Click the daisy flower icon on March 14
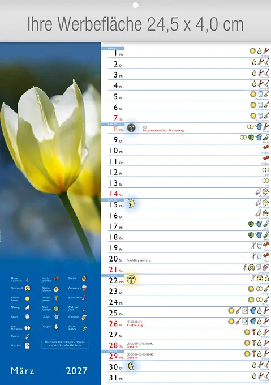Screen dimensions: 271x385 (x=265, y=191)
